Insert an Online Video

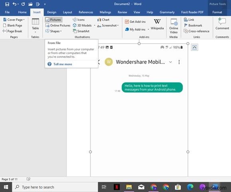point(173,26)
